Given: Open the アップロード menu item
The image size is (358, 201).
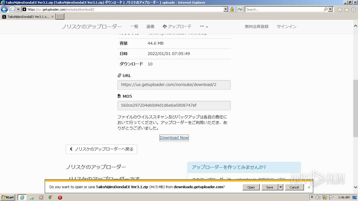Looking at the screenshot, I should point(177,27).
